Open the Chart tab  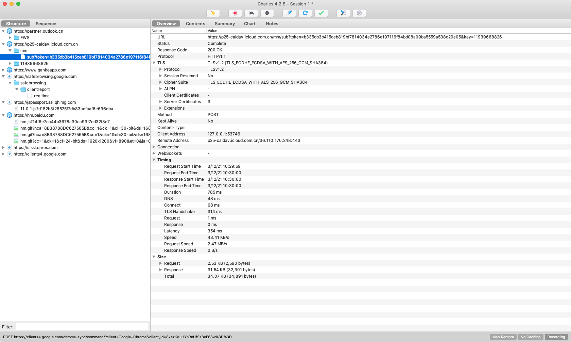click(250, 23)
